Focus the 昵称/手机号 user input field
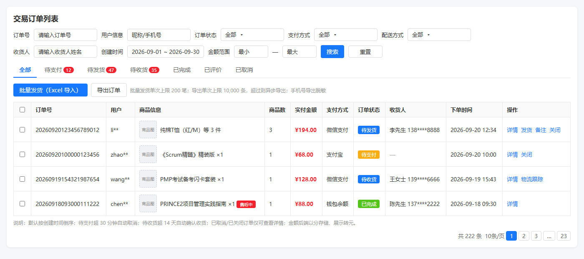This screenshot has width=584, height=259. pyautogui.click(x=159, y=35)
